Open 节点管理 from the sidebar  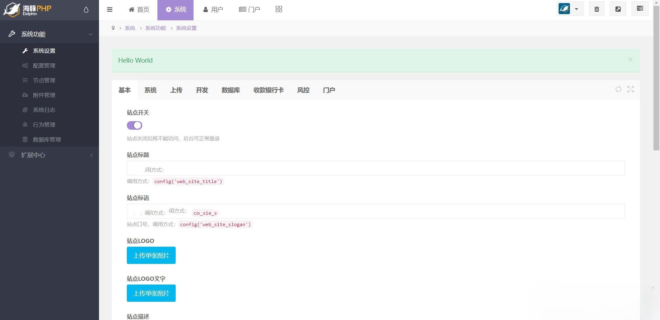click(x=44, y=80)
